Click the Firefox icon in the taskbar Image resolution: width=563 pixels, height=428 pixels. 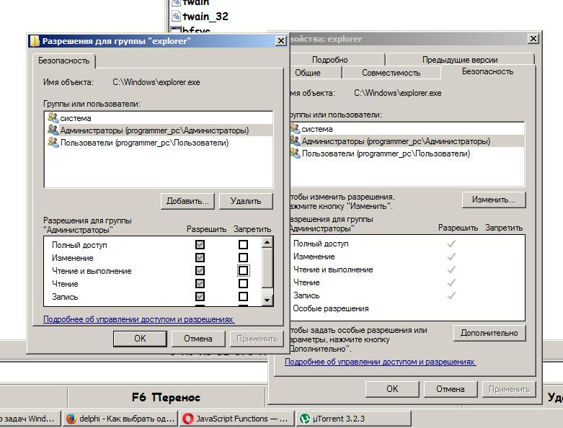(x=71, y=419)
